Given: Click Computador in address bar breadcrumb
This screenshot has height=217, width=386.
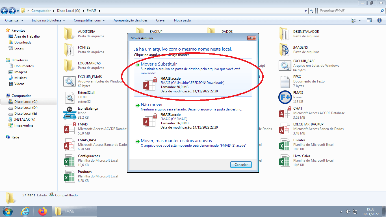Looking at the screenshot, I should pos(41,11).
